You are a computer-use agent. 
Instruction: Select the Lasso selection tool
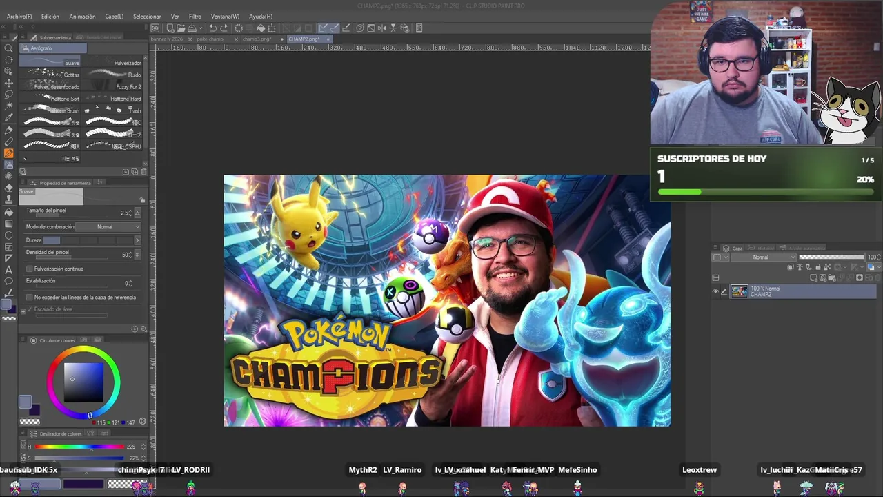tap(9, 94)
